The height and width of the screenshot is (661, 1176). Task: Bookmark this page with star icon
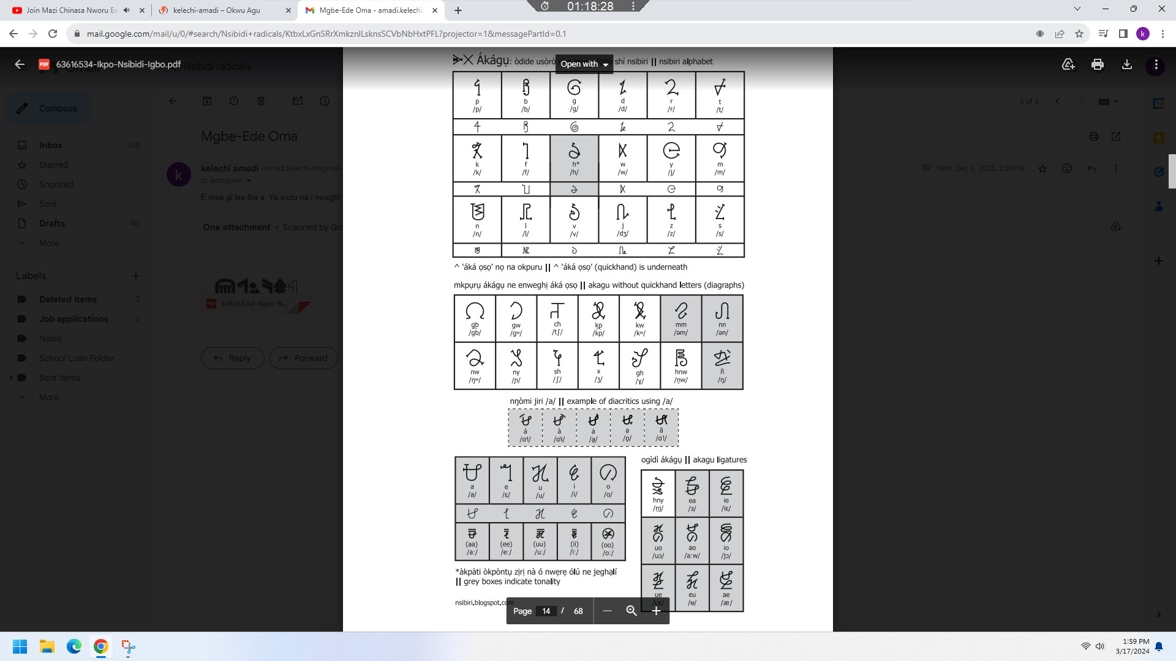[1079, 34]
